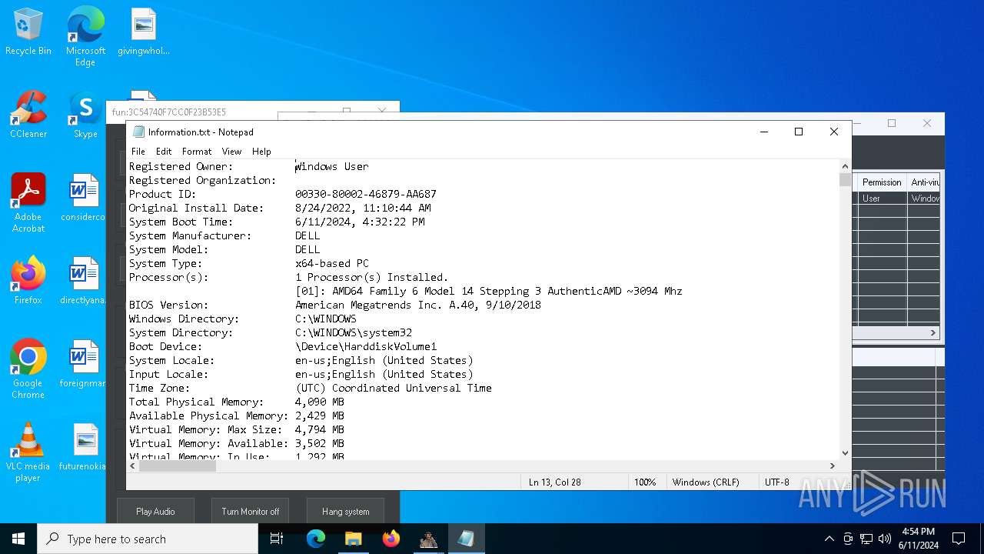Open the notification center icon
This screenshot has height=554, width=984.
[959, 539]
